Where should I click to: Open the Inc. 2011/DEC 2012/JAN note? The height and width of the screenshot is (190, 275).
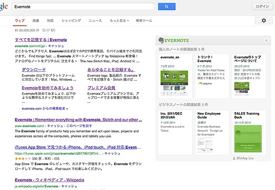click(175, 132)
